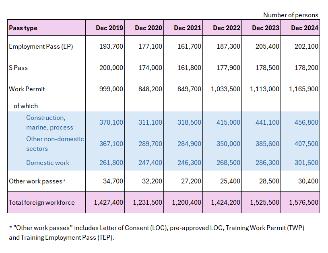Select the Other work passes* row label
328x253 pixels.
click(x=37, y=181)
